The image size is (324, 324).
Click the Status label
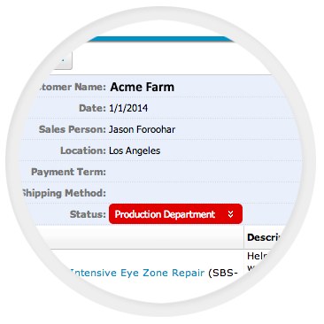88,214
